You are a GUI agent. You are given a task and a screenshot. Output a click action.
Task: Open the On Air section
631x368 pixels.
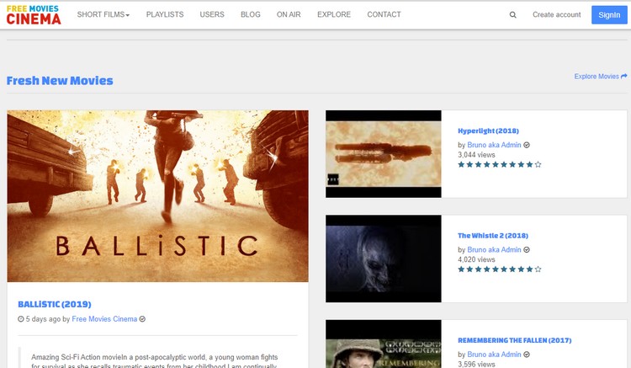click(289, 14)
